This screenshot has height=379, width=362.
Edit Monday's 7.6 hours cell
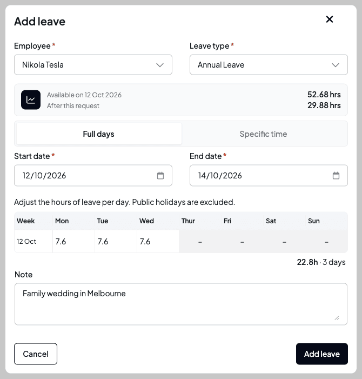point(73,242)
